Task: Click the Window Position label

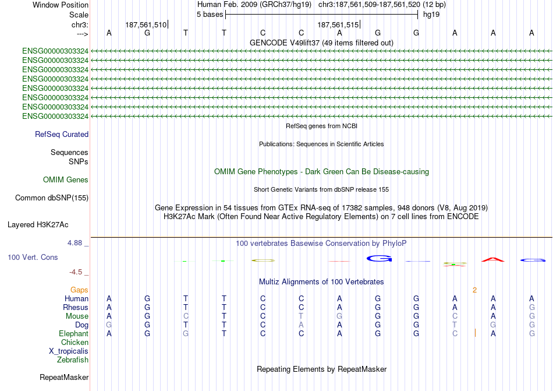Action: click(61, 5)
